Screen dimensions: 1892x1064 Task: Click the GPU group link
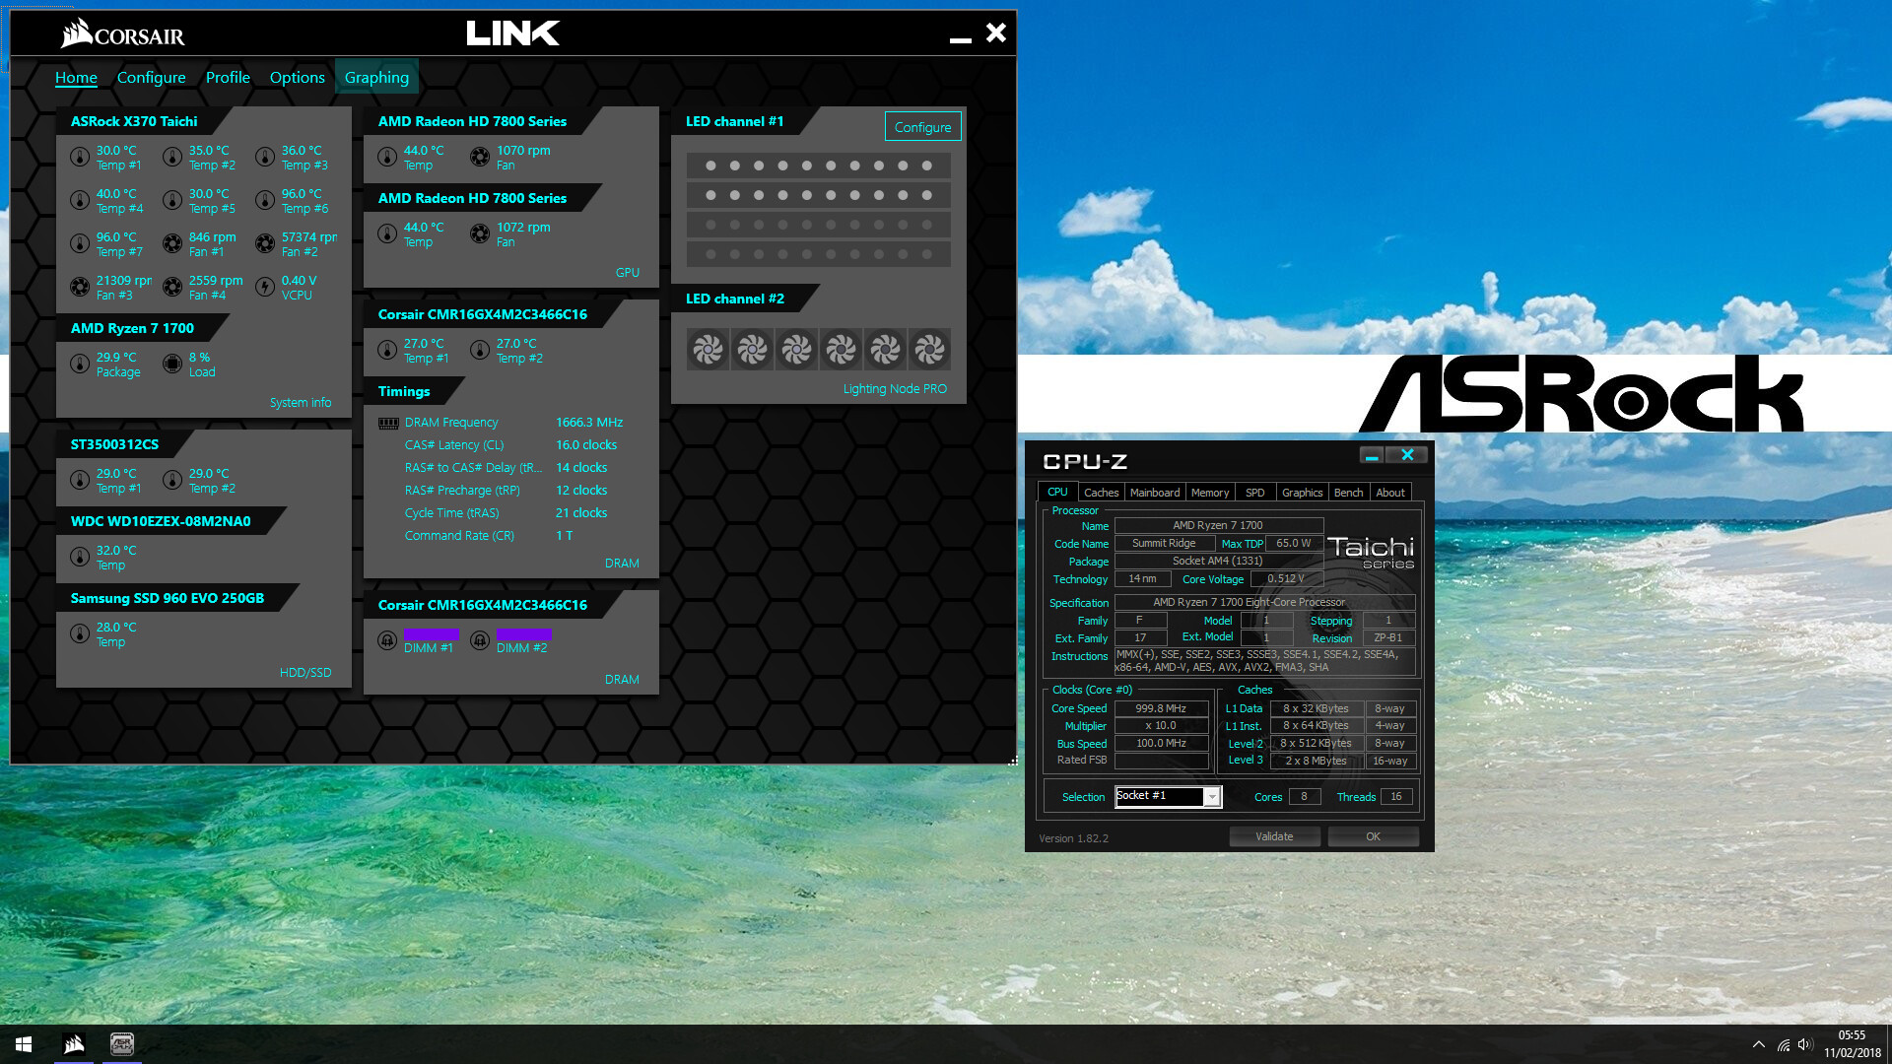point(628,272)
